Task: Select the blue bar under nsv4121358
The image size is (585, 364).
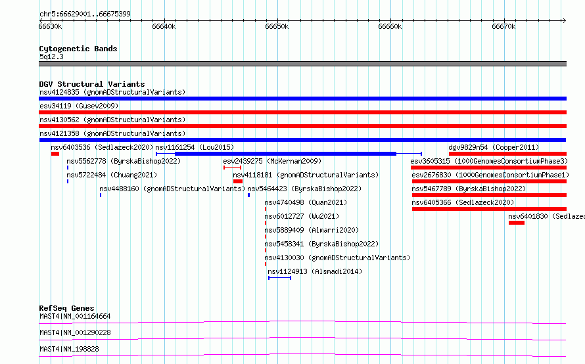Action: point(302,140)
